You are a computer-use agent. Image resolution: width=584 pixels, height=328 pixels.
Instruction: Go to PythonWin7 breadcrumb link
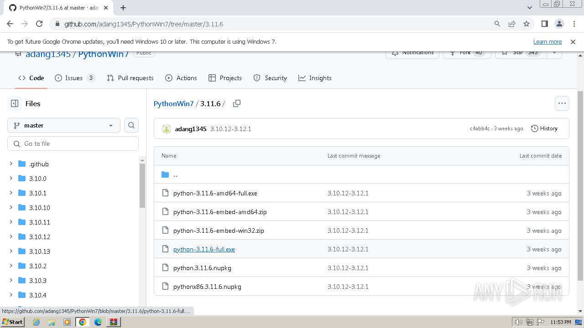point(174,103)
